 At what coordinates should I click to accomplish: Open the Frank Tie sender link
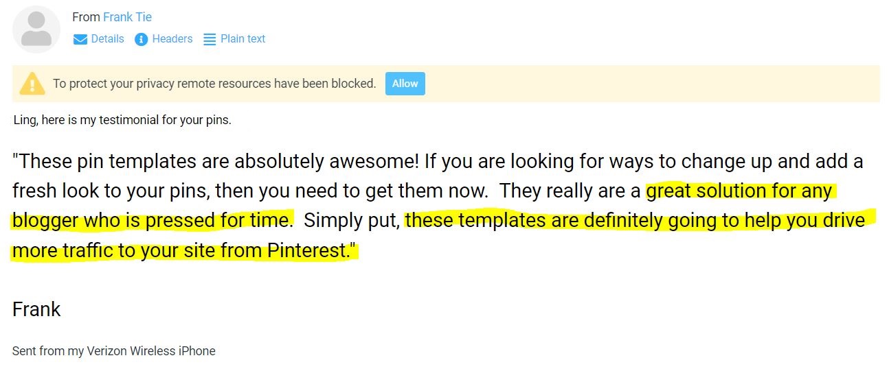coord(127,17)
